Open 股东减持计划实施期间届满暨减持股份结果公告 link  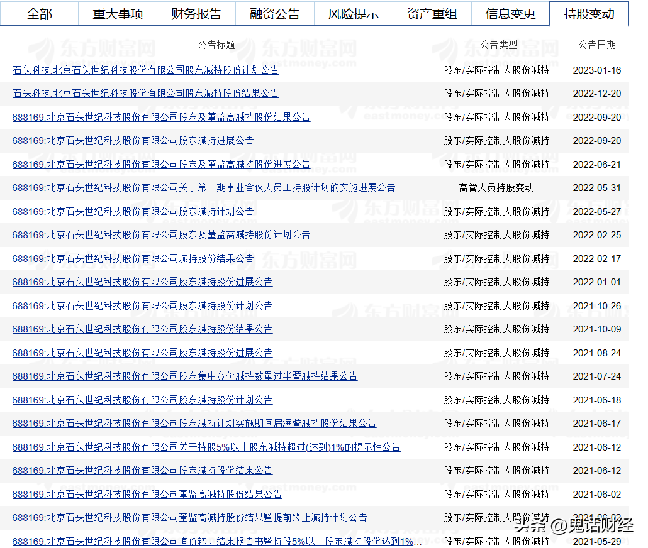pyautogui.click(x=194, y=423)
